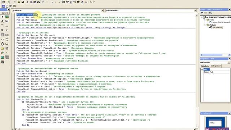This screenshot has height=130, width=231.
Task: Save the project with the floppy disk icon
Action: click(x=23, y=2)
